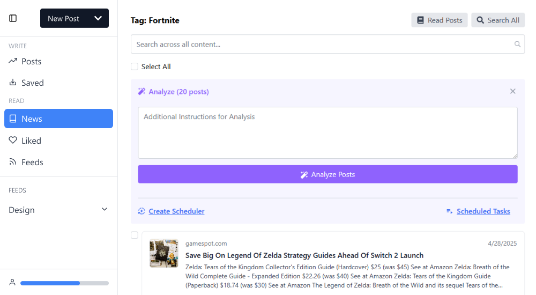Viewport: 536px width, 295px height.
Task: Click the Read Posts button
Action: 440,20
